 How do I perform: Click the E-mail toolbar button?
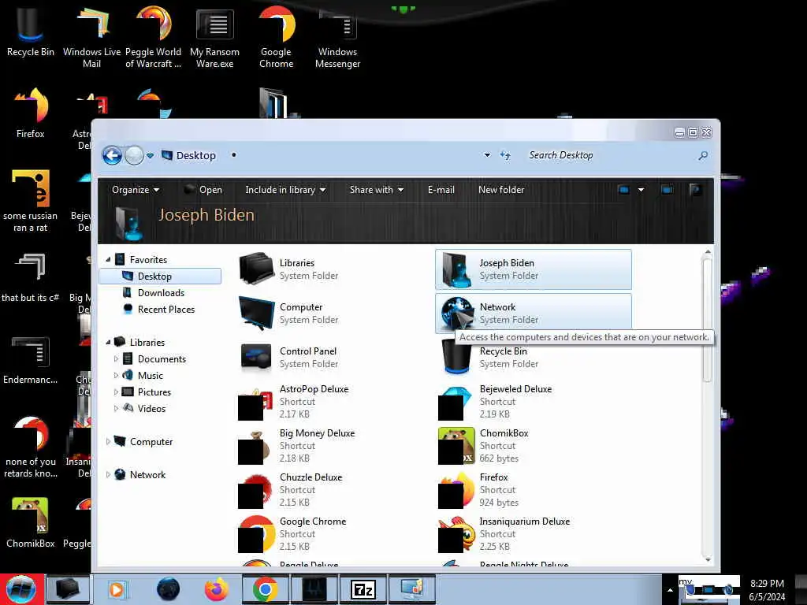point(441,190)
